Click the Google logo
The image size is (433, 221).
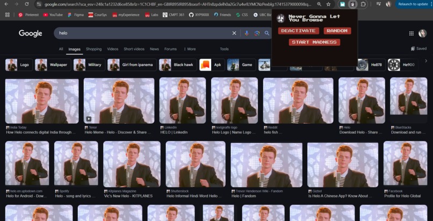pyautogui.click(x=31, y=33)
